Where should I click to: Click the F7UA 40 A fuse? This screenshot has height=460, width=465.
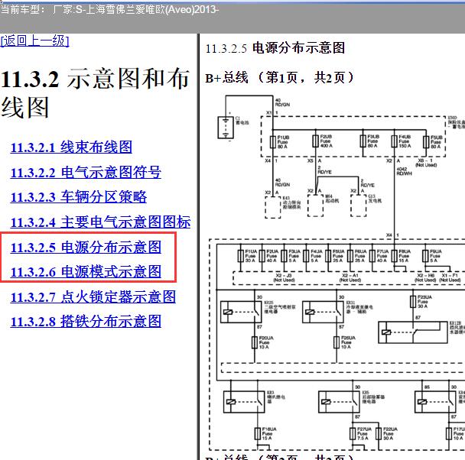coord(372,256)
